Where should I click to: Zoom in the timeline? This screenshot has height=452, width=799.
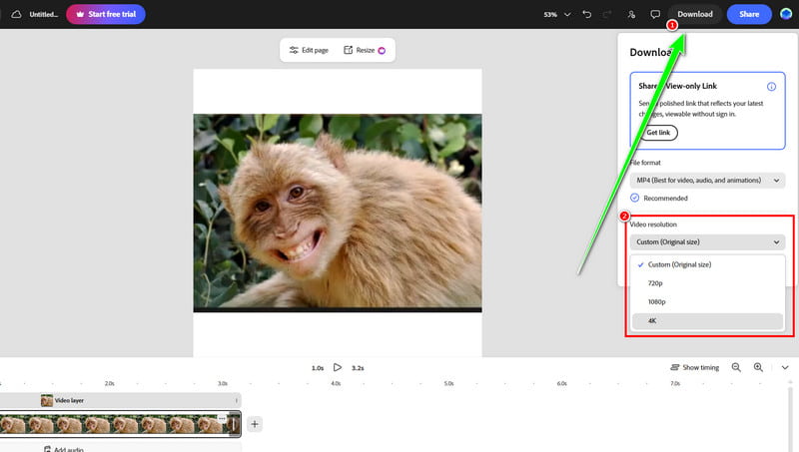[x=758, y=367]
